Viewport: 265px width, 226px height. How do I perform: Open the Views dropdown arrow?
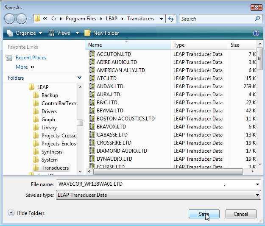click(77, 33)
